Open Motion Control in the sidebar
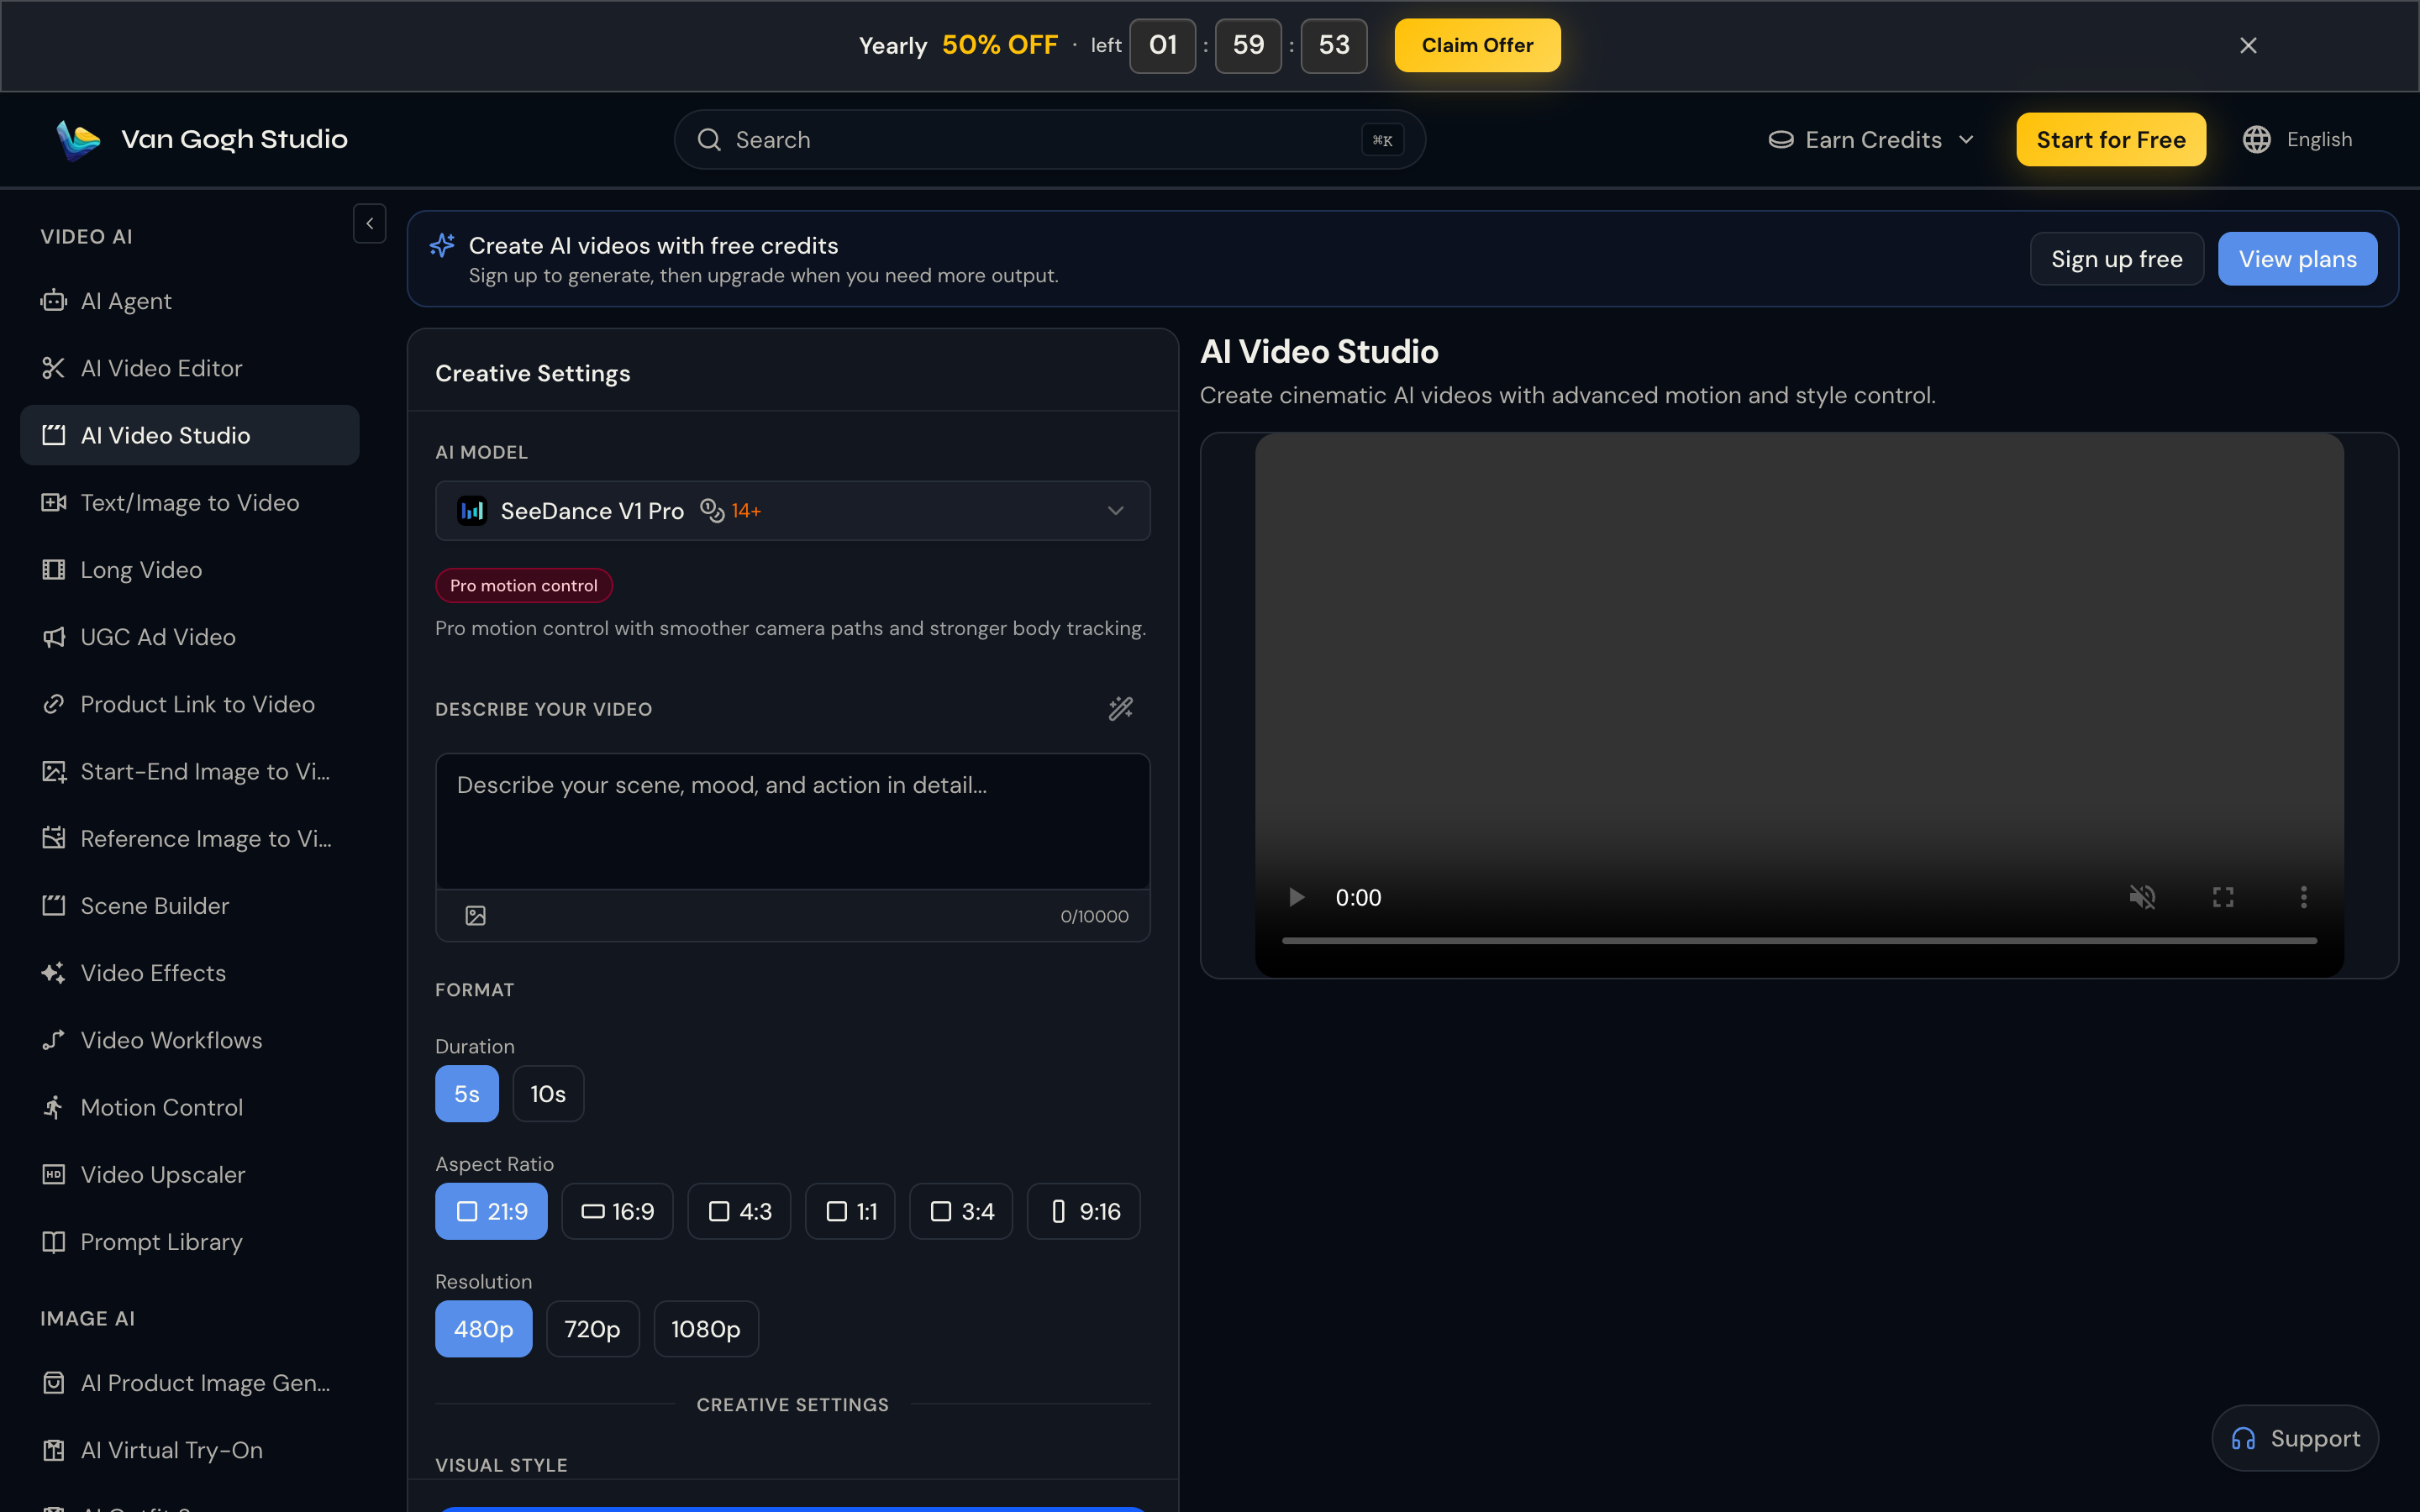The width and height of the screenshot is (2420, 1512). [x=190, y=1108]
